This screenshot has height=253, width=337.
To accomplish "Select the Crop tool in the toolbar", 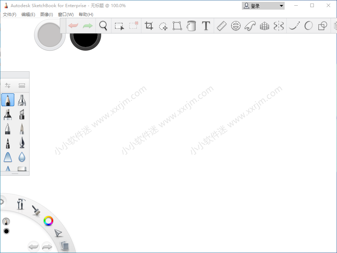I will [x=149, y=26].
